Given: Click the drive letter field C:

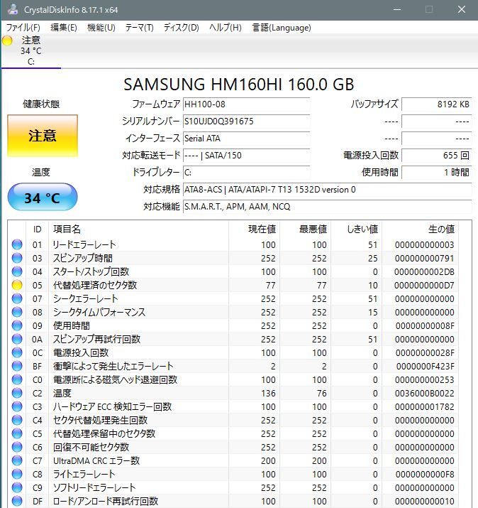Looking at the screenshot, I should (246, 173).
